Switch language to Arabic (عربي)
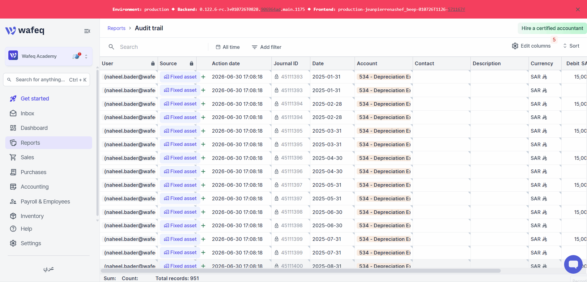Image resolution: width=587 pixels, height=282 pixels. pos(49,268)
